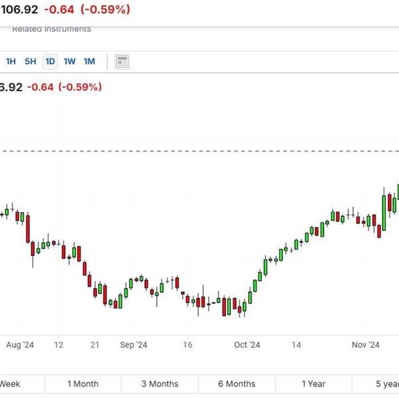
Task: Click the 106.92 price header value
Action: point(19,10)
